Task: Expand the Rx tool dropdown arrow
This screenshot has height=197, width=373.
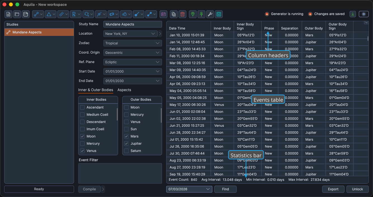Action: coord(79,14)
